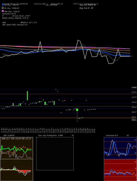The width and height of the screenshot is (137, 181).
Task: Click the 'Stochastics: 58.19' readout
Action: 9,14
